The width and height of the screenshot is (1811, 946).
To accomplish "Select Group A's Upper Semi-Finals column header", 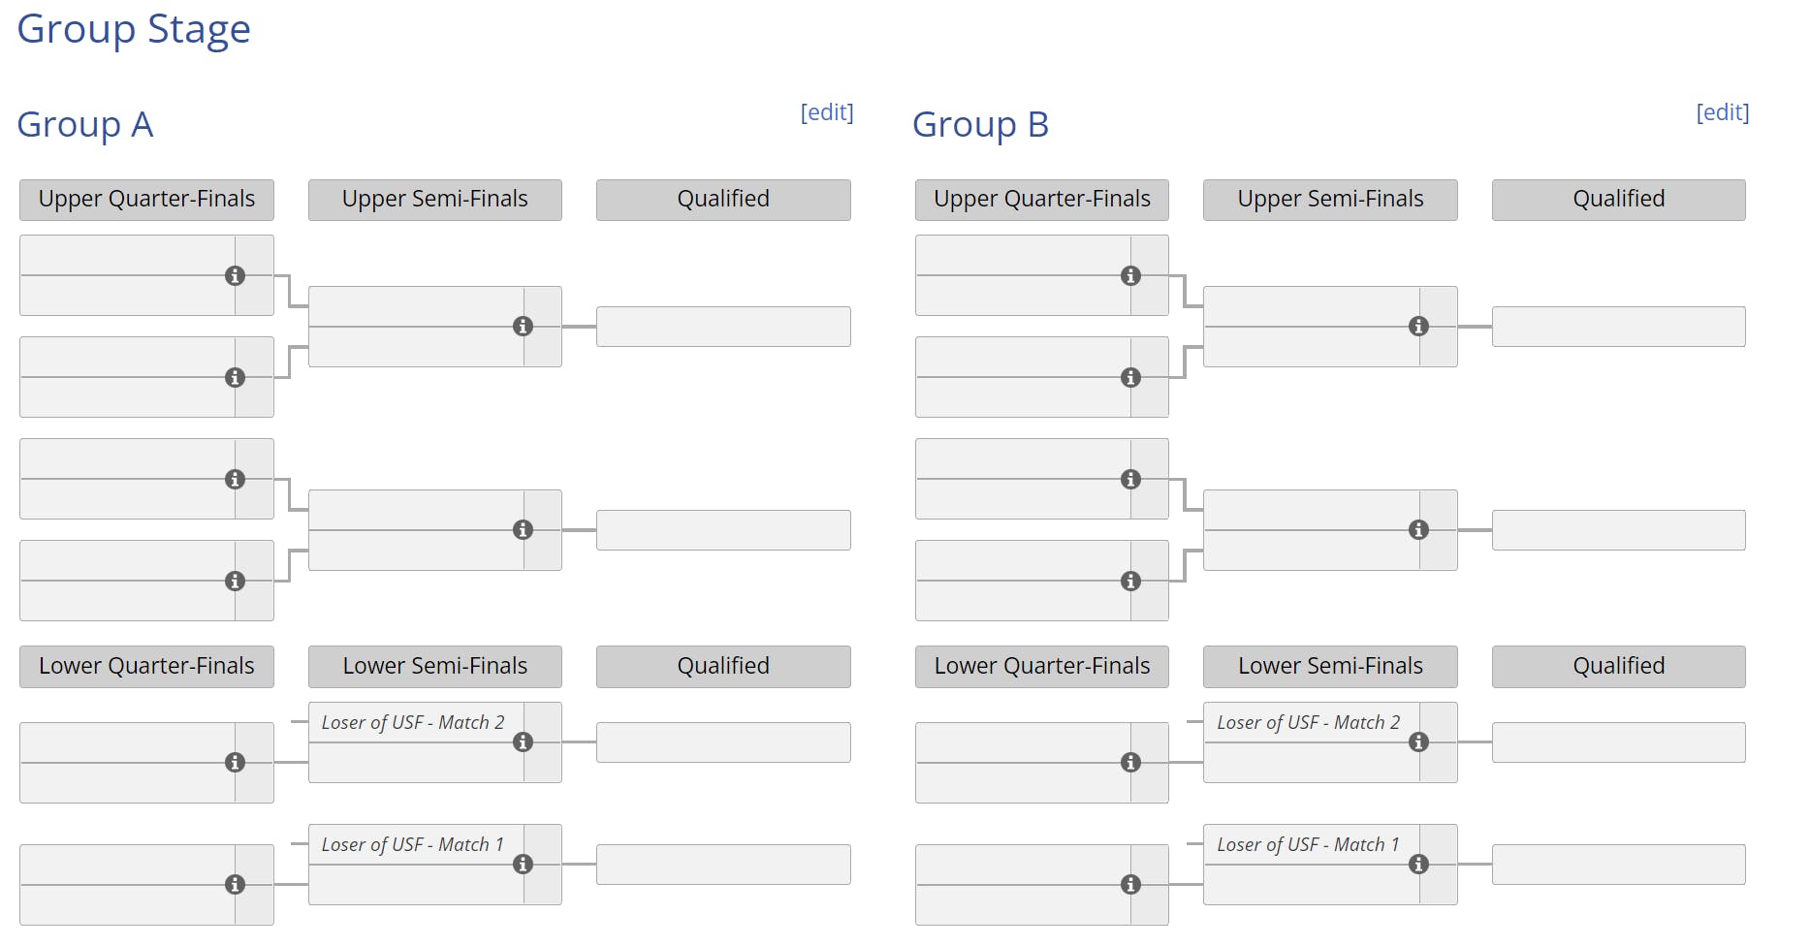I will coord(434,200).
